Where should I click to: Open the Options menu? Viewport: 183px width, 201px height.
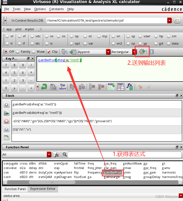tap(40, 9)
